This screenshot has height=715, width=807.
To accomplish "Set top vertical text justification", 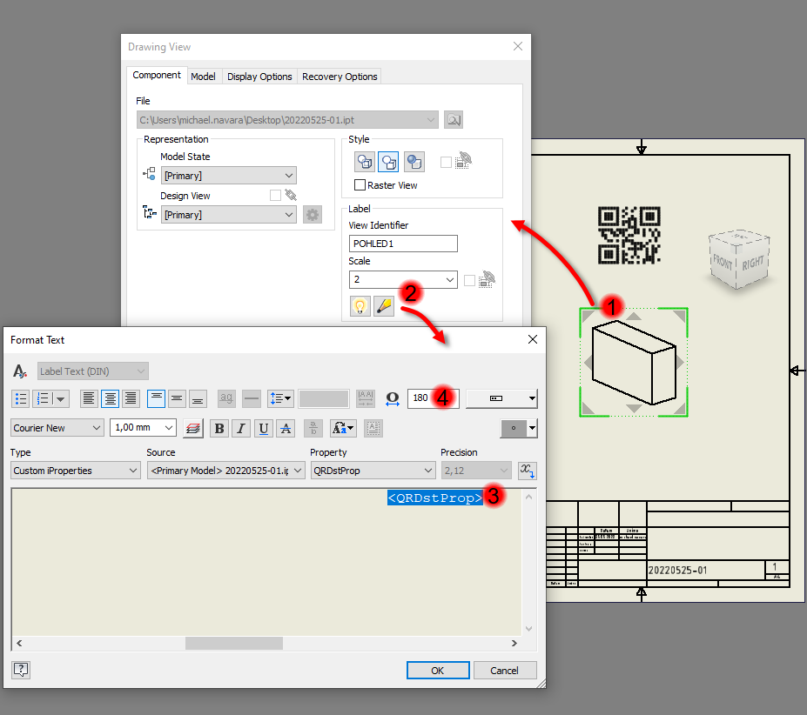I will pyautogui.click(x=156, y=398).
